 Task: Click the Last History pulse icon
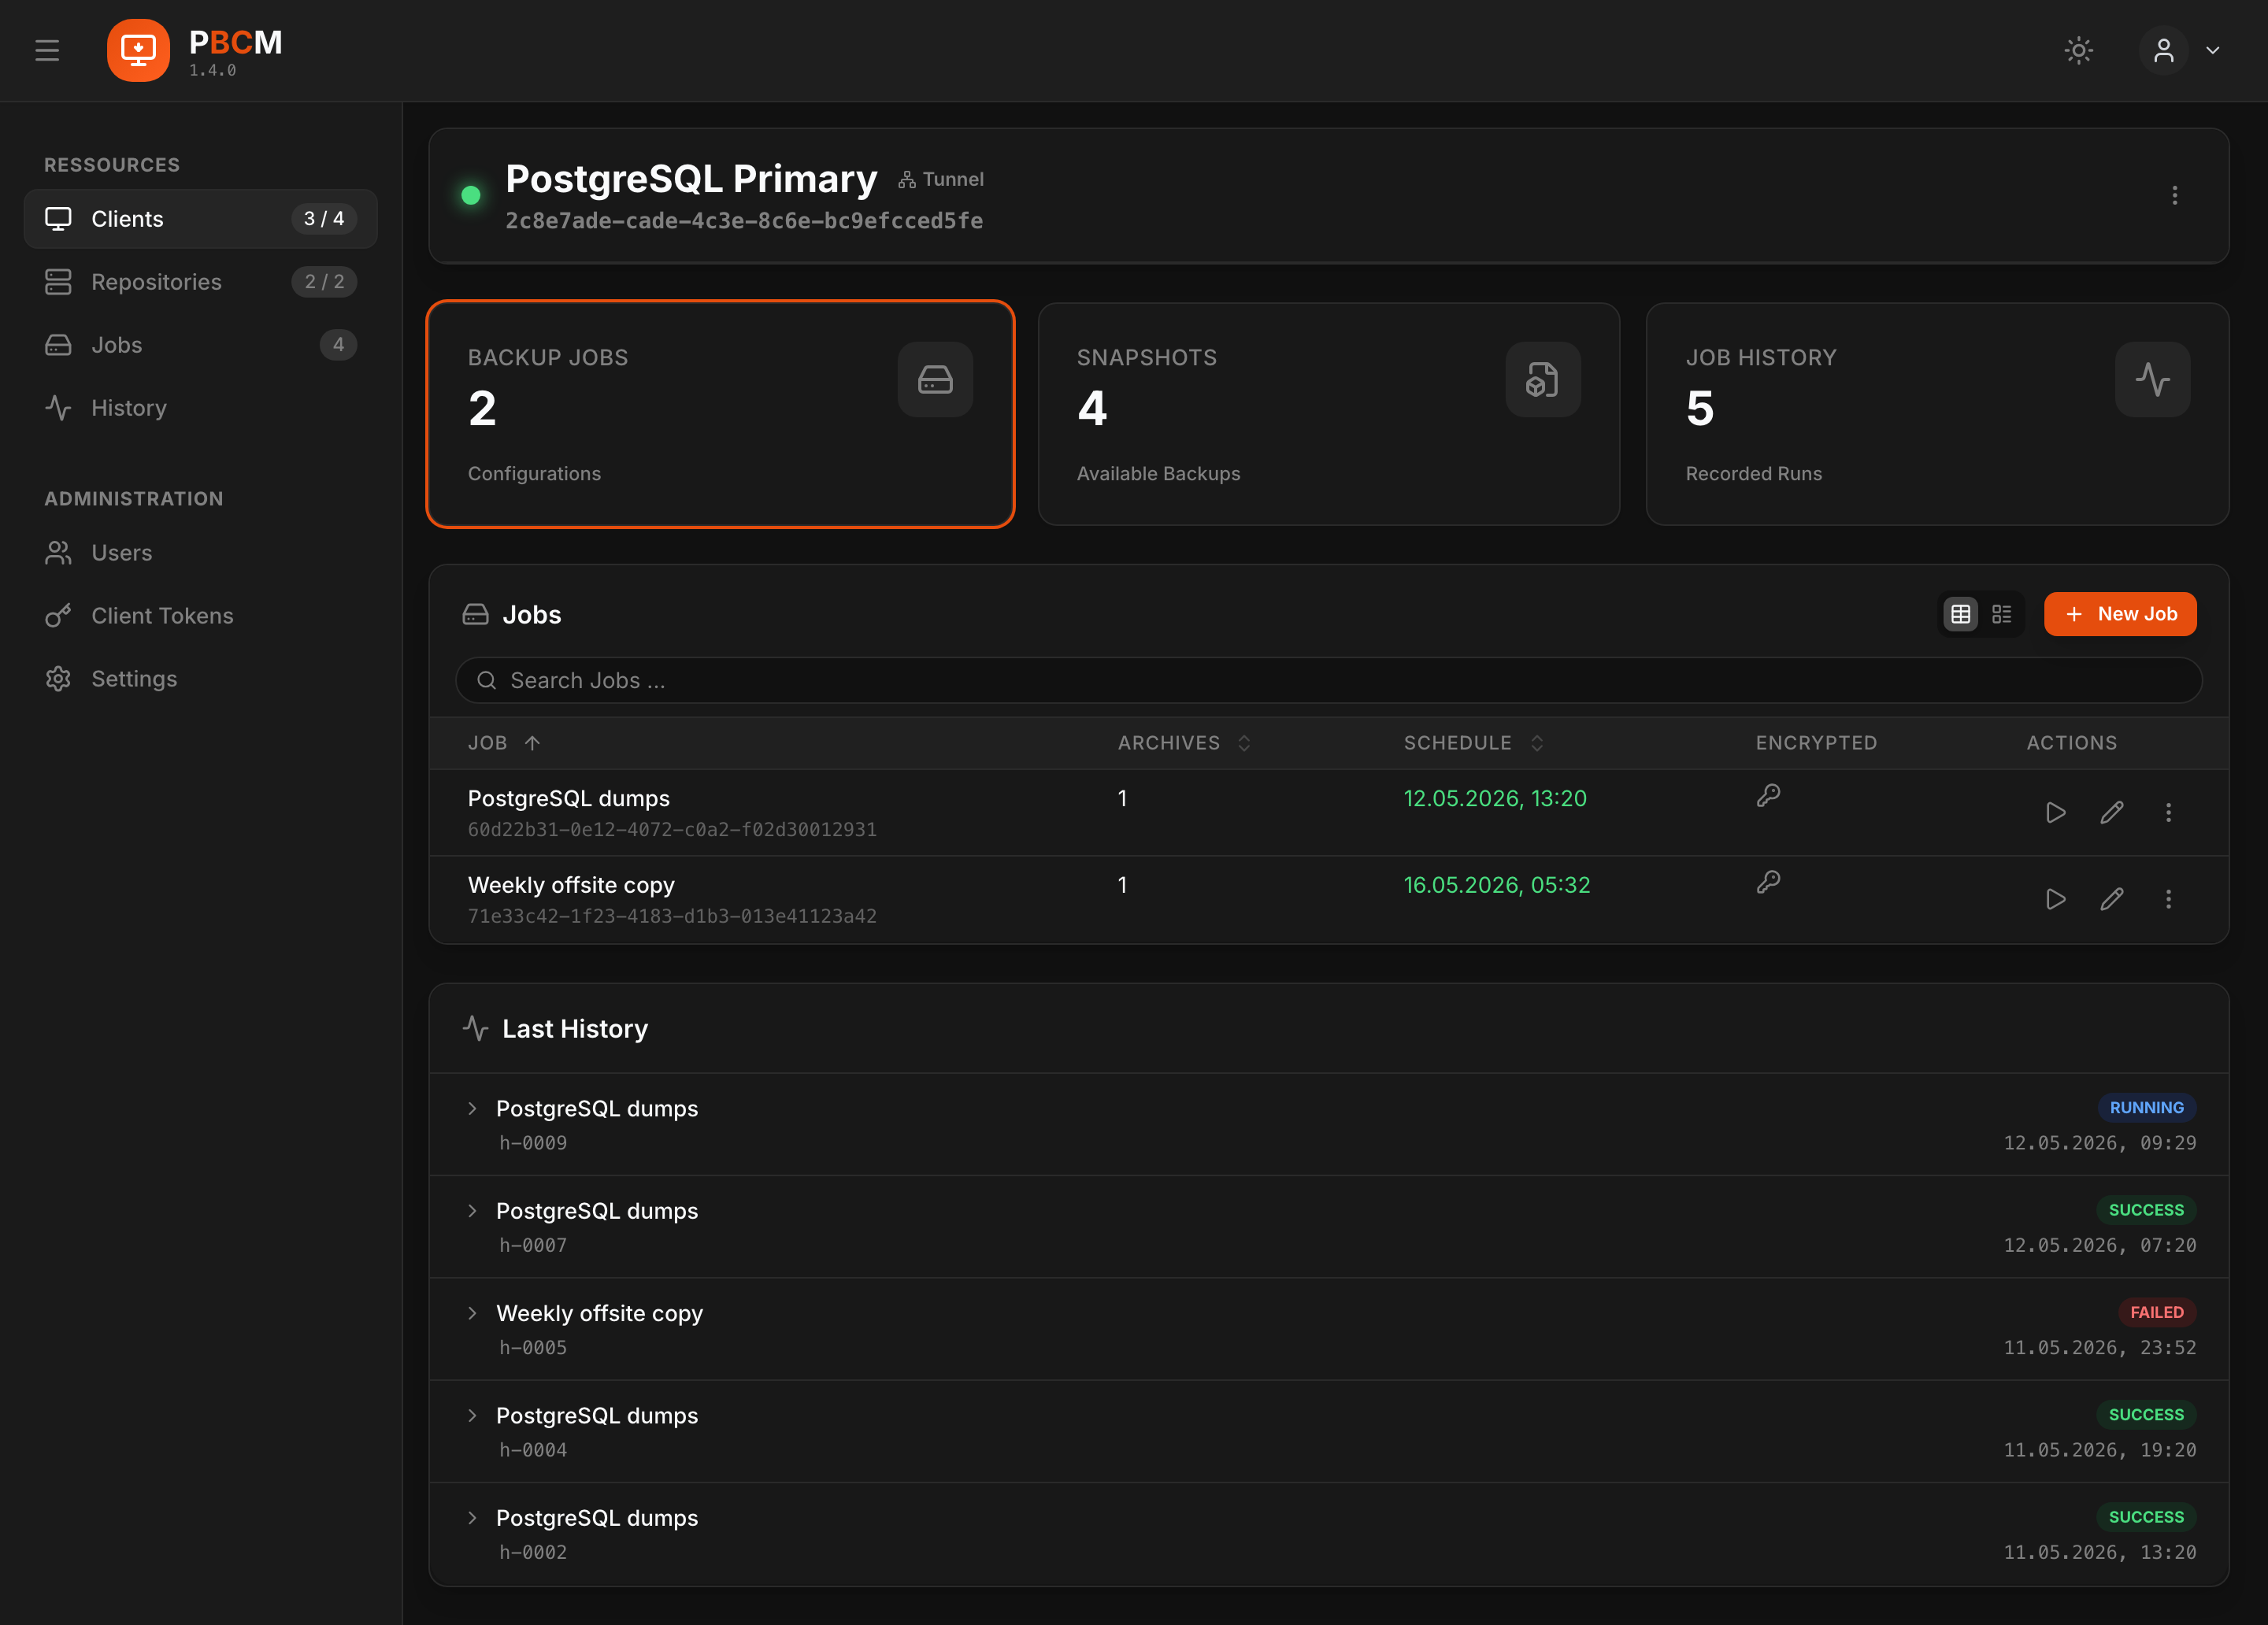click(475, 1028)
